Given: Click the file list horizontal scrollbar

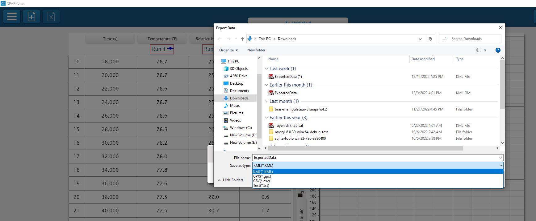Looking at the screenshot, I should tap(366, 148).
